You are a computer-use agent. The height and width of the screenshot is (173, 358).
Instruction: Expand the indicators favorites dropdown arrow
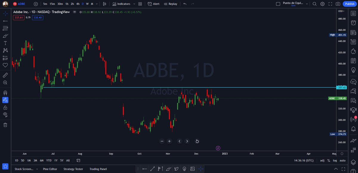click(134, 4)
